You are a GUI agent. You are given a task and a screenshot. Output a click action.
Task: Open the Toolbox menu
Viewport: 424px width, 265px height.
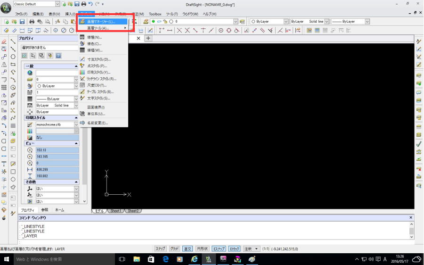pyautogui.click(x=155, y=14)
